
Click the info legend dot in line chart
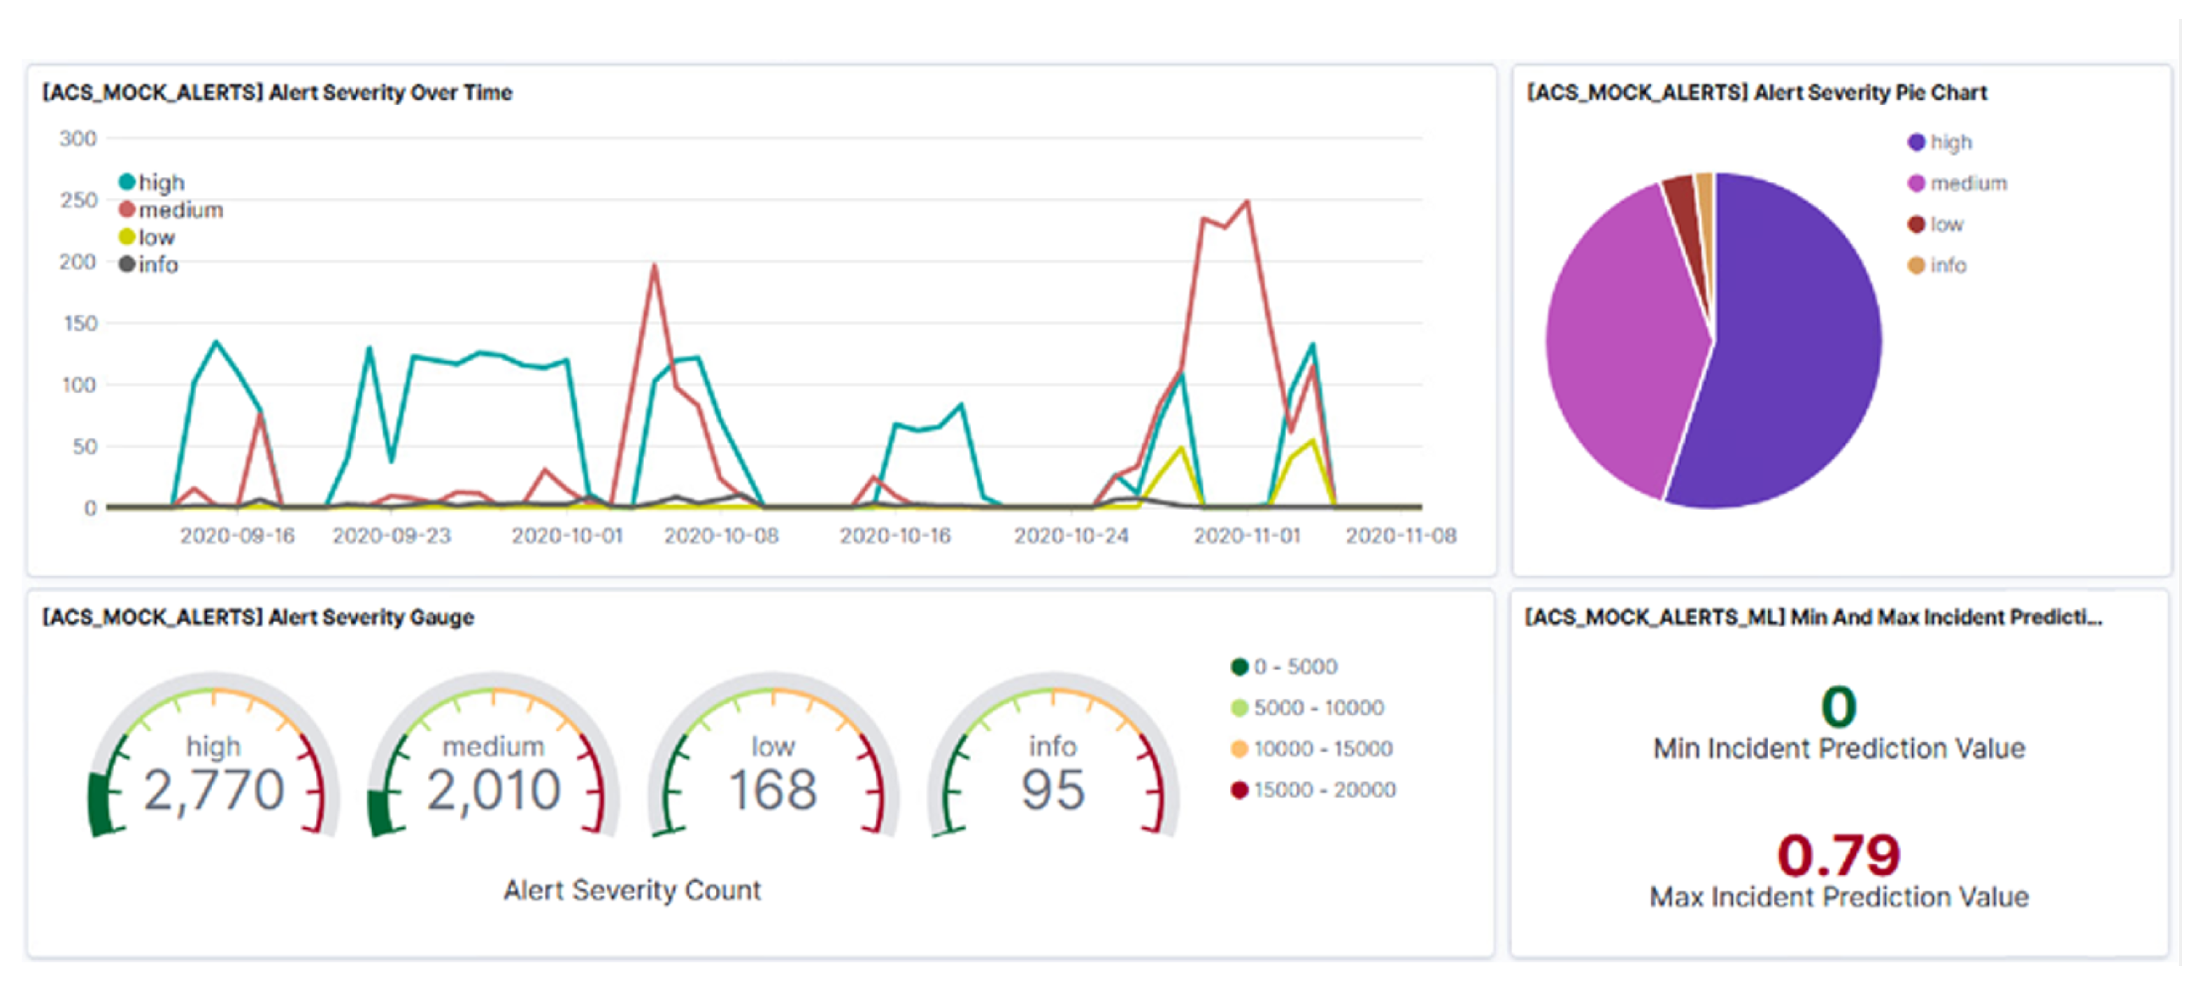pyautogui.click(x=127, y=264)
